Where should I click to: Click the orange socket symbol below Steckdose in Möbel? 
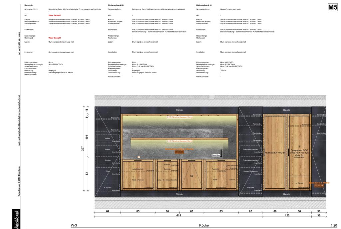click(x=319, y=186)
